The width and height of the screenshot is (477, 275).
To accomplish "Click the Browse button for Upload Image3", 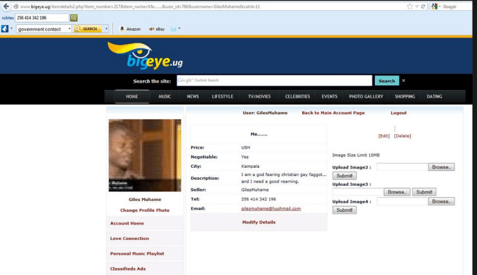I will click(x=397, y=192).
